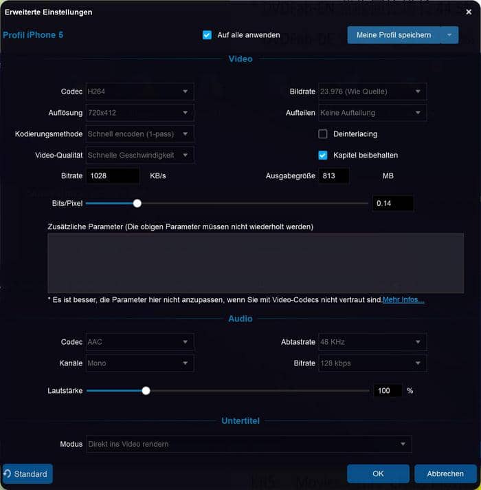Viewport: 481px width, 490px height.
Task: Click the Abbrechen button
Action: coord(445,473)
